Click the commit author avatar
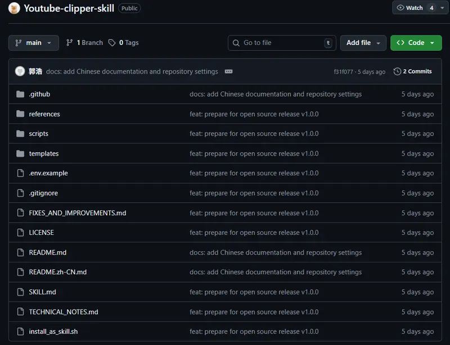 pos(20,71)
